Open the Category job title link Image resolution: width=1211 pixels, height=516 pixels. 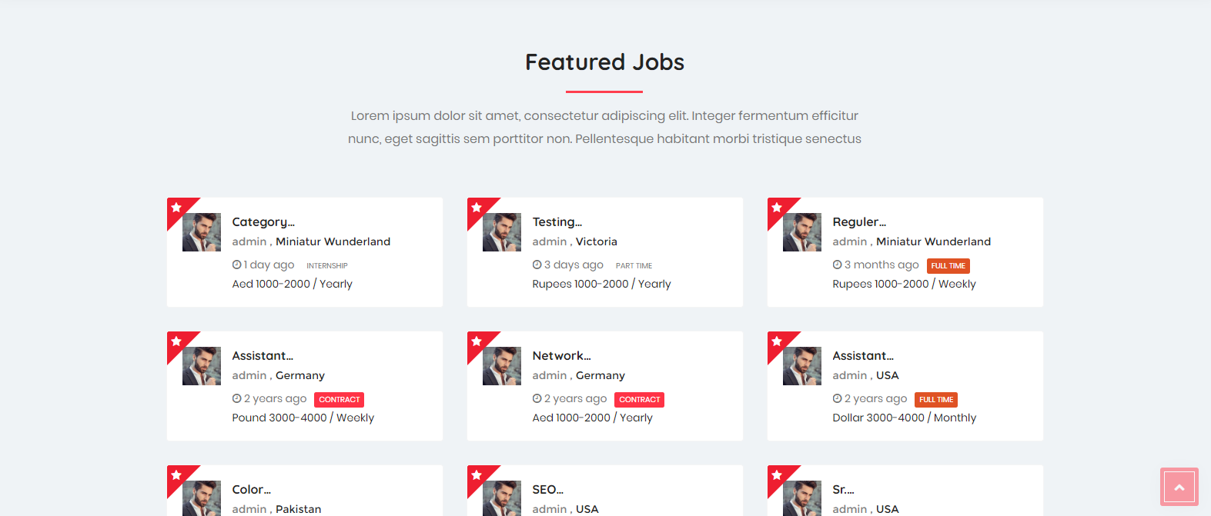tap(263, 222)
